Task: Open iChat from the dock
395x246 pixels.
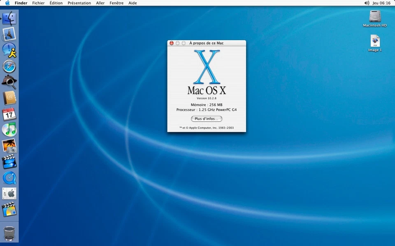Action: click(x=9, y=50)
